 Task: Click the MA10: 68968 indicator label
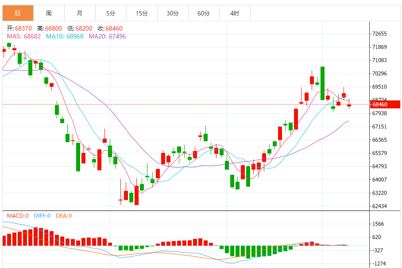[x=65, y=36]
